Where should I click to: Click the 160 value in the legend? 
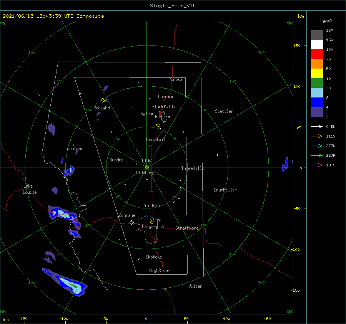click(x=329, y=30)
